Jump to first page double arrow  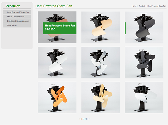(x=79, y=119)
